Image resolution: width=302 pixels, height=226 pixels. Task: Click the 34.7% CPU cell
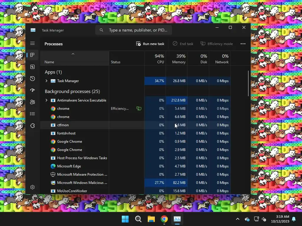coord(155,81)
